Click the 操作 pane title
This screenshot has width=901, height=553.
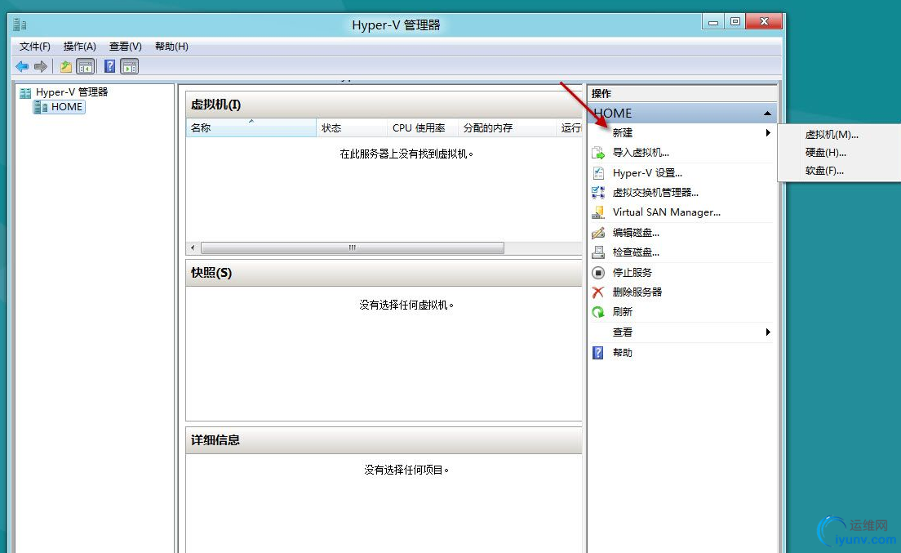(601, 93)
